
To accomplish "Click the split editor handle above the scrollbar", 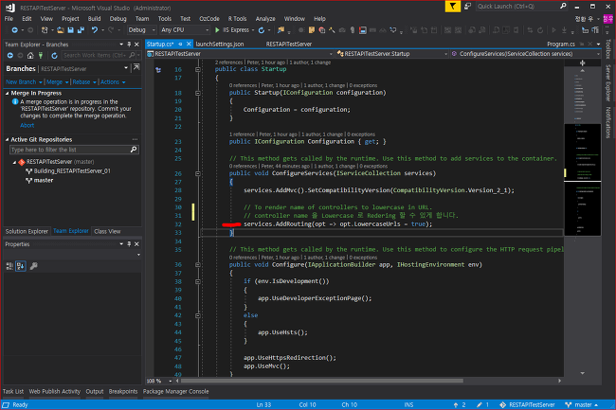I will pyautogui.click(x=582, y=62).
